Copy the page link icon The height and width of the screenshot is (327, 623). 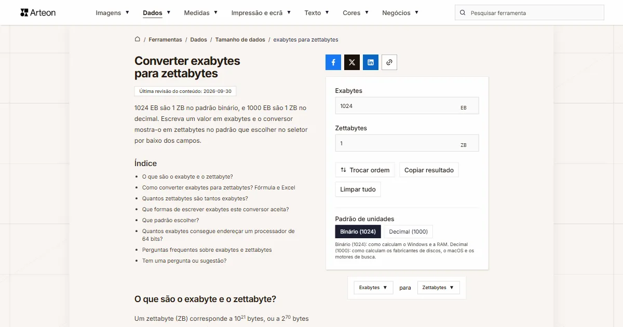(389, 62)
